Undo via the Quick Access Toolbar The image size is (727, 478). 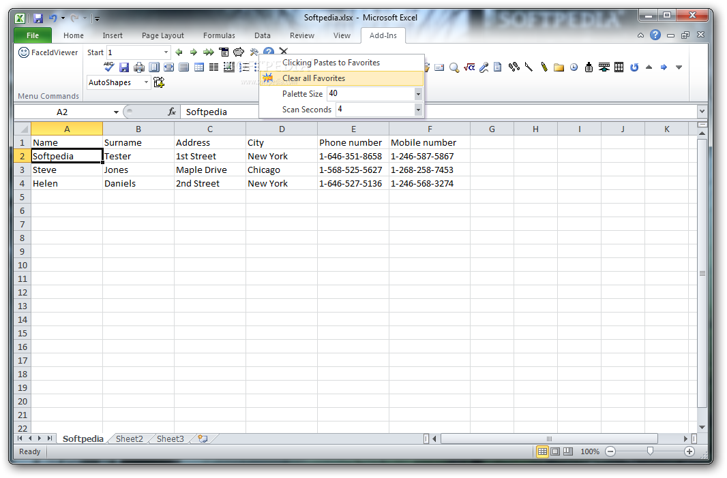(x=53, y=18)
